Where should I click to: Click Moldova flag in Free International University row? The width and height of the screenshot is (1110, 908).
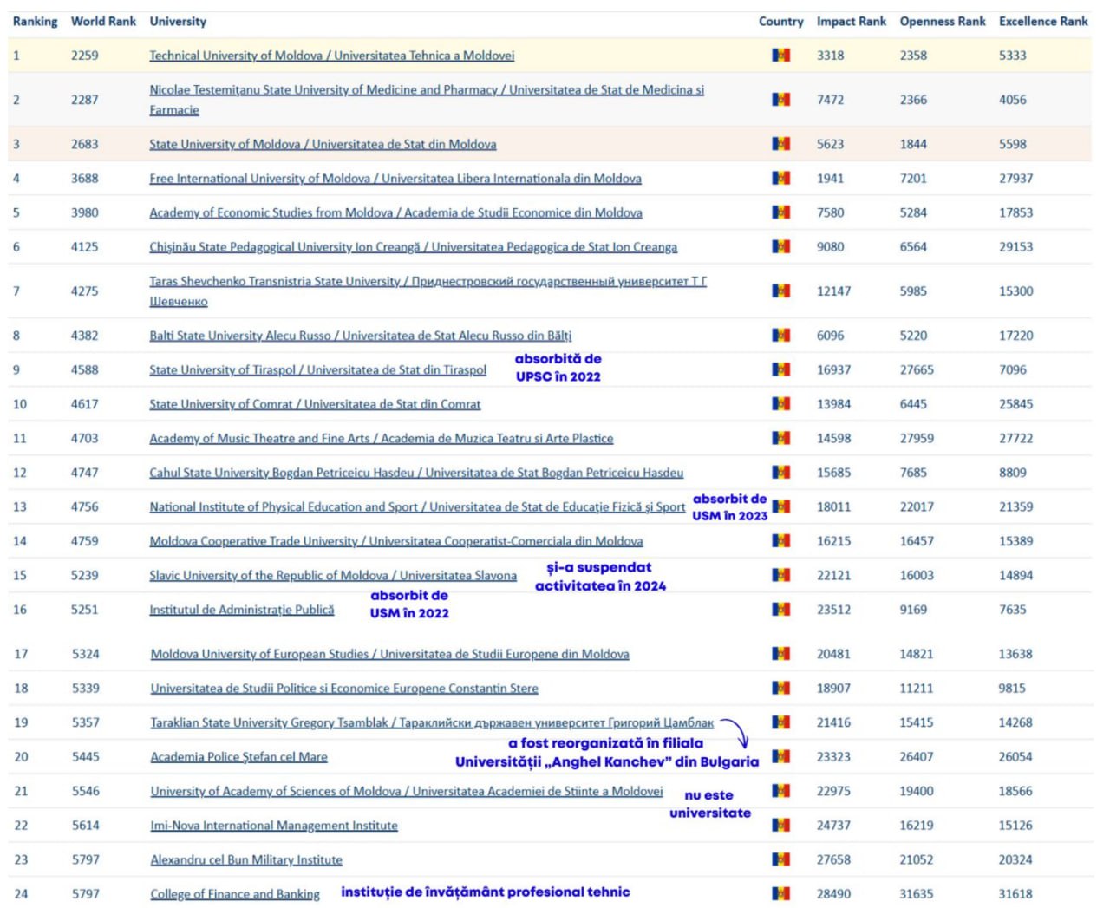tap(781, 179)
